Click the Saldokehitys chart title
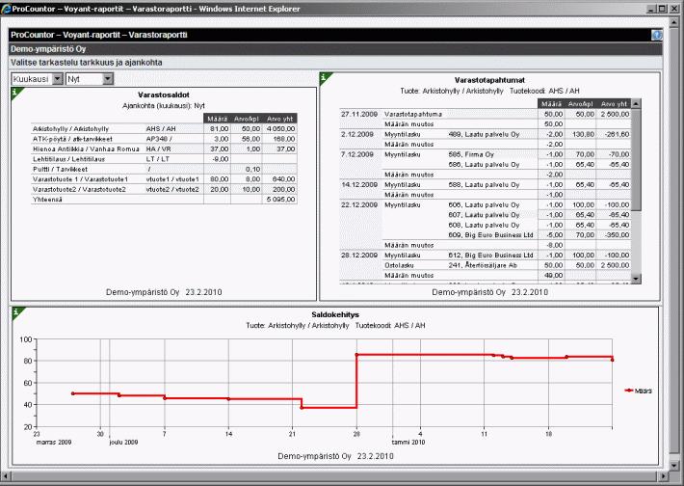684x486 pixels. pos(335,314)
